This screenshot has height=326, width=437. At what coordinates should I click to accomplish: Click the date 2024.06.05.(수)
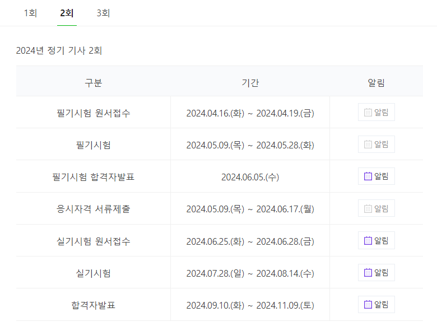[x=250, y=177]
